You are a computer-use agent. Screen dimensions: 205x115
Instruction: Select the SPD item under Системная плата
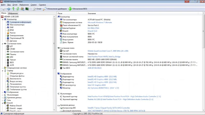tap(12, 57)
